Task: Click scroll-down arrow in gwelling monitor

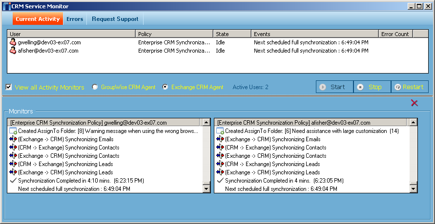Action: [207, 189]
